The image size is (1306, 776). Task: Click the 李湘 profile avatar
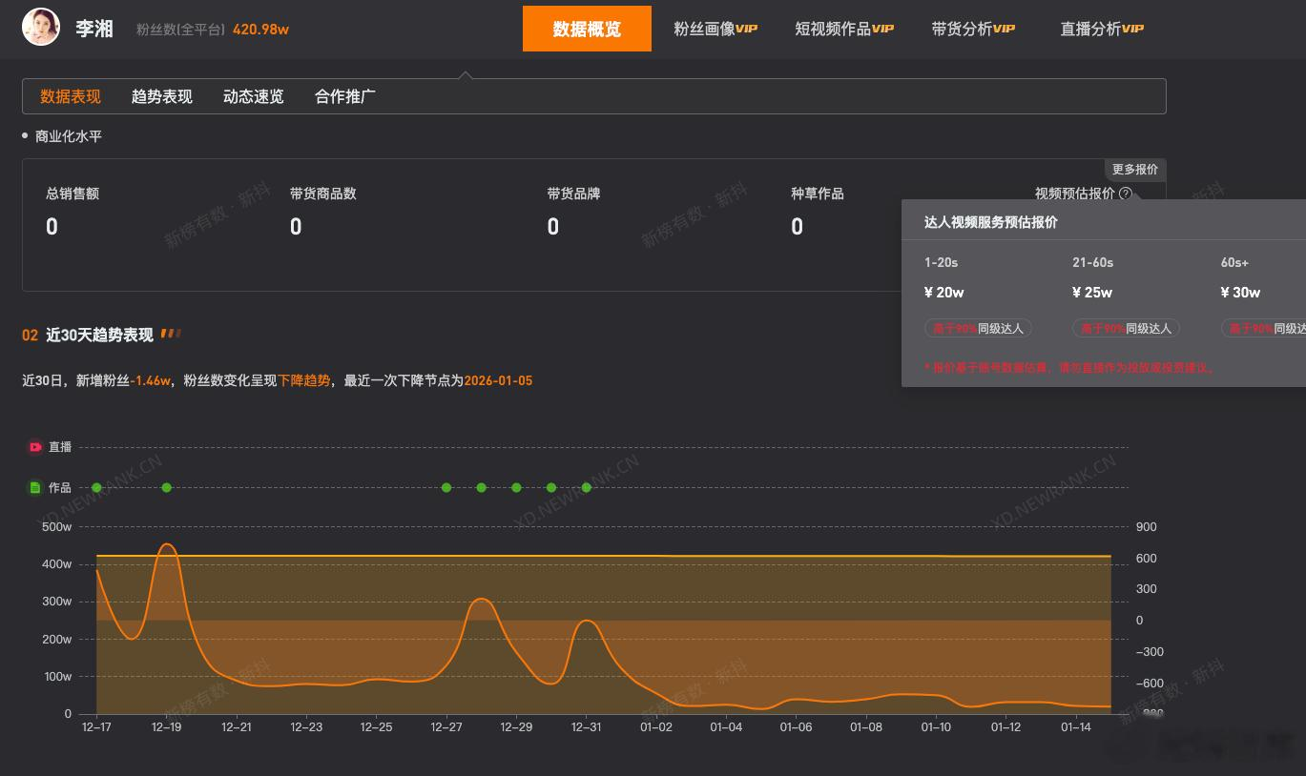41,28
